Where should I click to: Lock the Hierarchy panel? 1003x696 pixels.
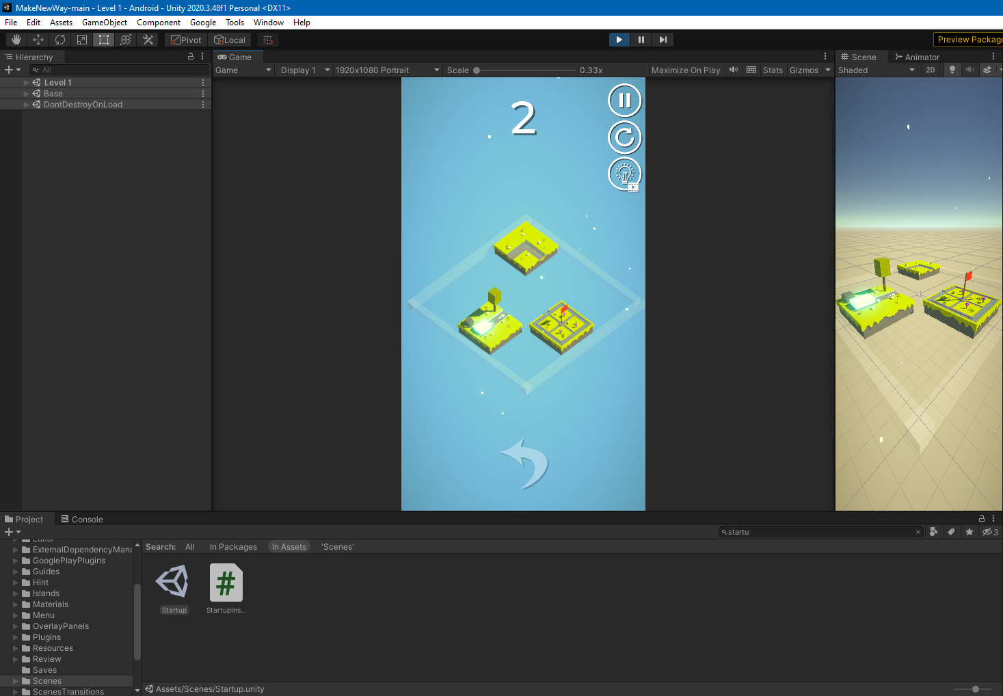pyautogui.click(x=191, y=57)
